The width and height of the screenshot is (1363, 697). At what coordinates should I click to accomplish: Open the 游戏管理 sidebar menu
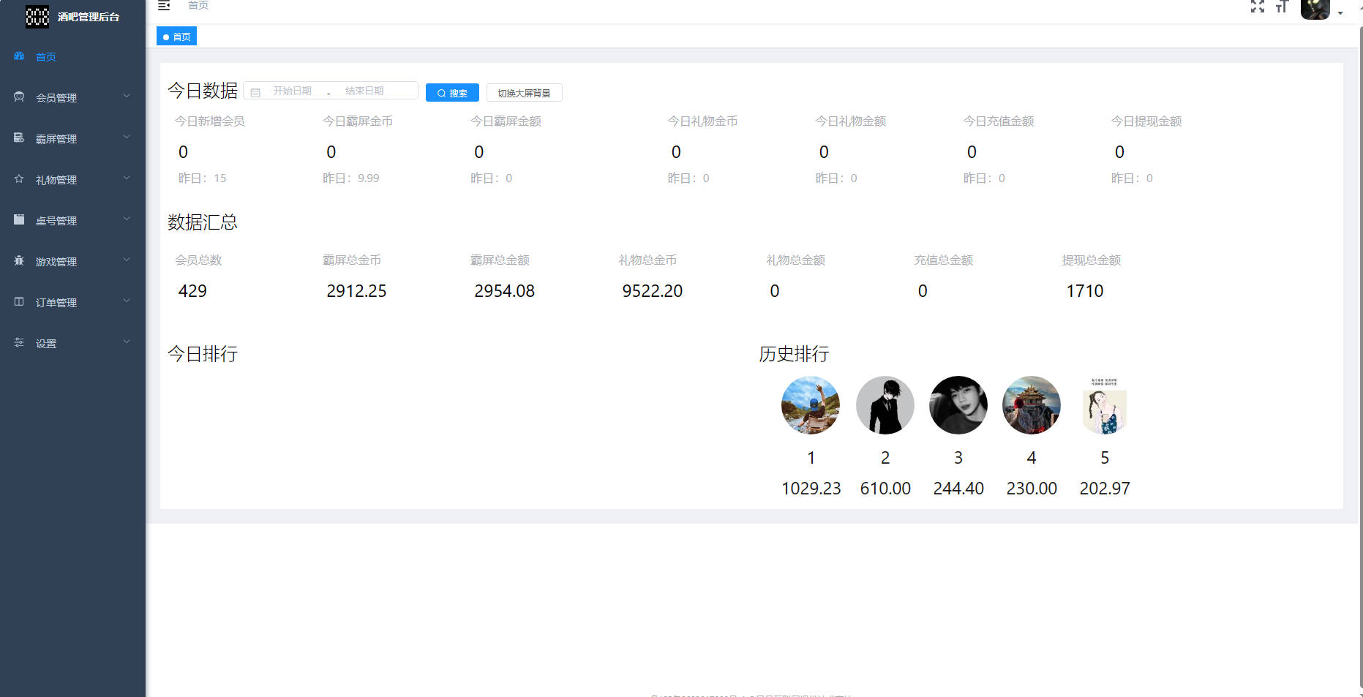pyautogui.click(x=56, y=262)
